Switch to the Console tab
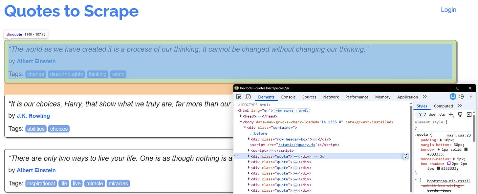This screenshot has width=478, height=194. pyautogui.click(x=288, y=97)
